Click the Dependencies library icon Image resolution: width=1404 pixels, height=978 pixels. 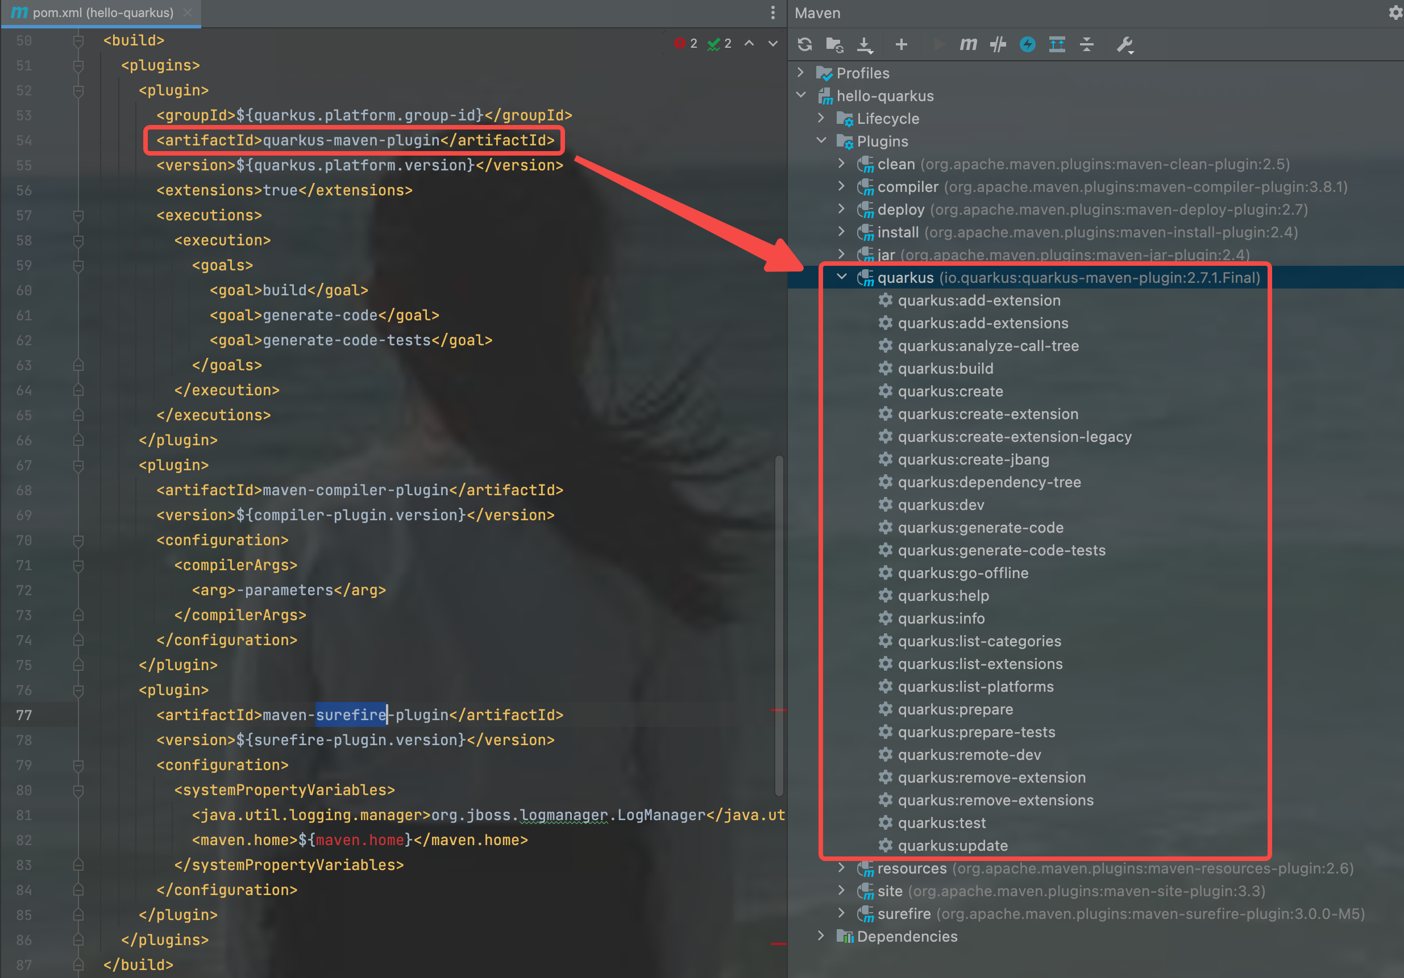845,936
